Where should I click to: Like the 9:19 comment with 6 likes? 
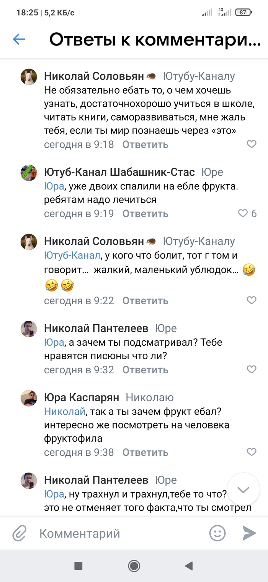243,213
